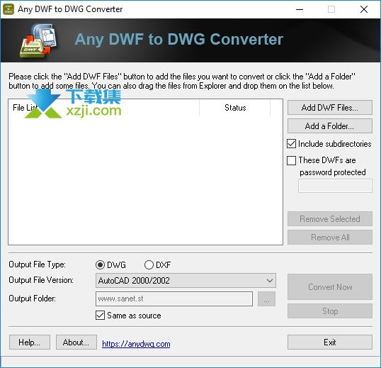Select DWG output file type

click(x=100, y=264)
